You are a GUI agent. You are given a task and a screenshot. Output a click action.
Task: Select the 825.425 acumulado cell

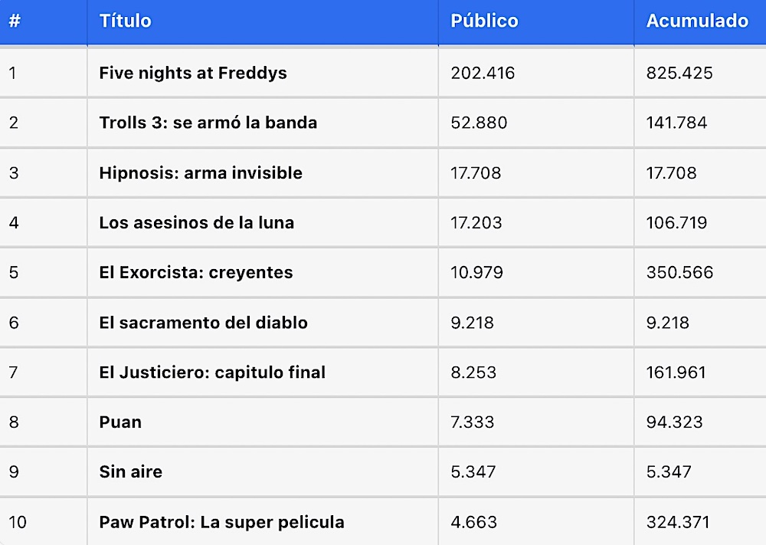click(x=679, y=74)
